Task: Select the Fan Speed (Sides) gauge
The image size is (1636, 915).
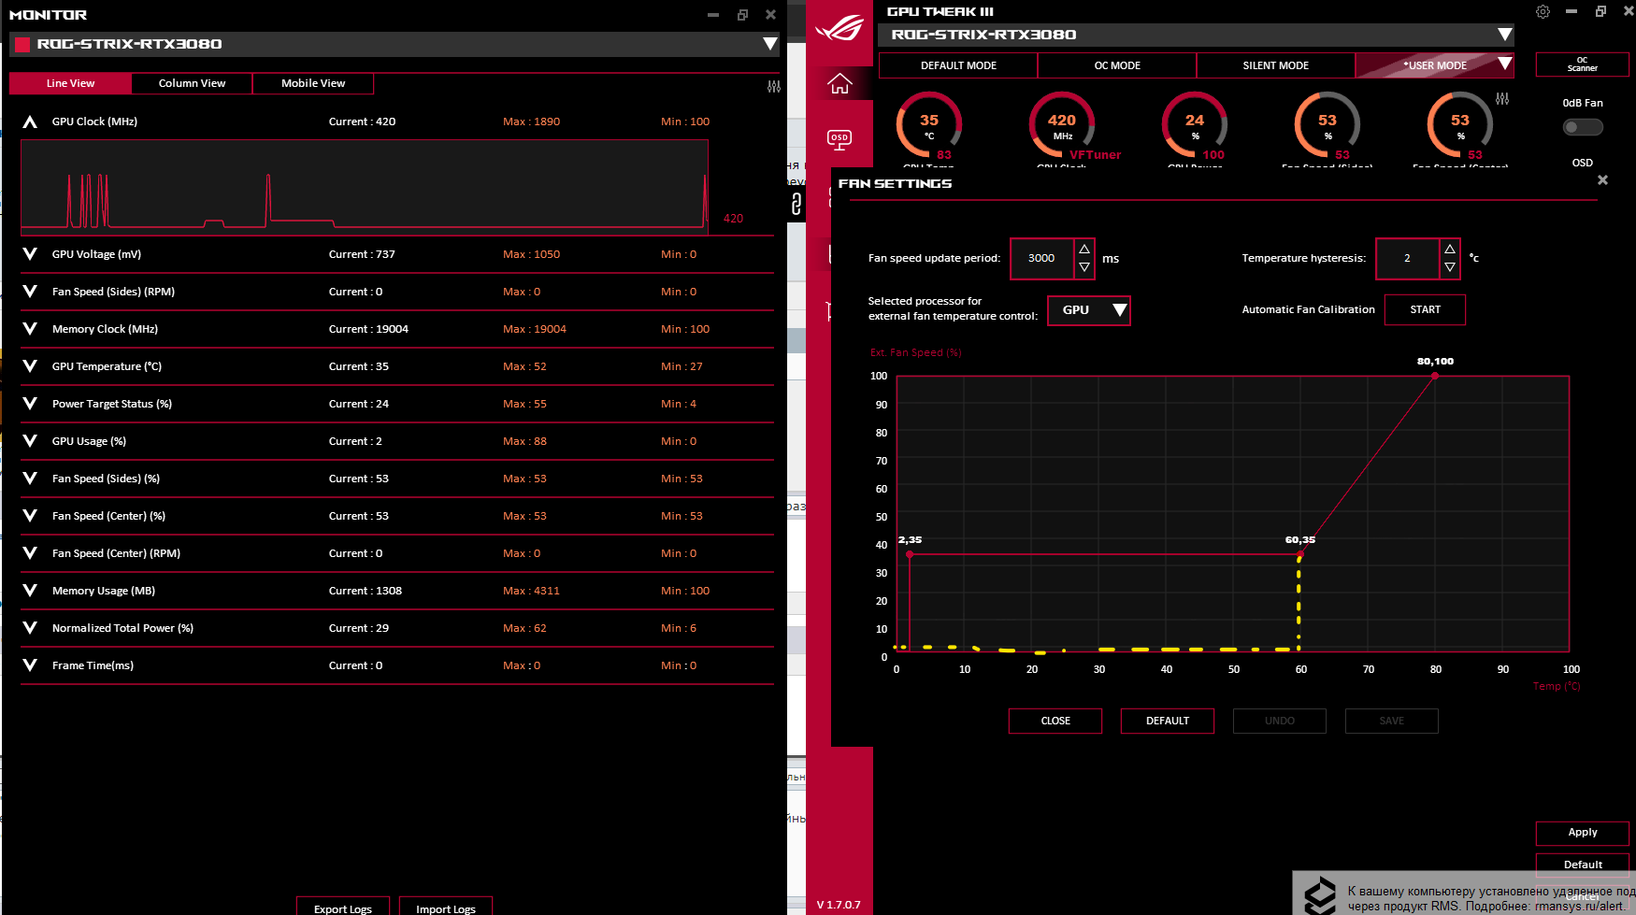Action: tap(1327, 125)
